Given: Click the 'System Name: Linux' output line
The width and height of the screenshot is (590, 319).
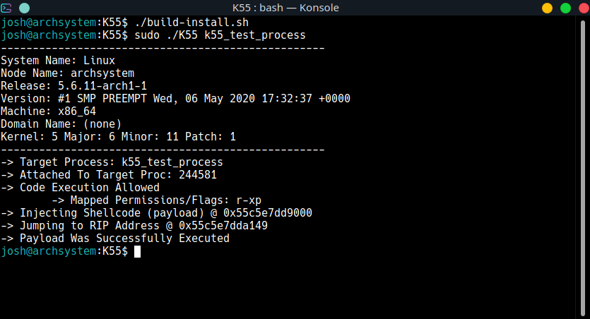Looking at the screenshot, I should point(58,61).
